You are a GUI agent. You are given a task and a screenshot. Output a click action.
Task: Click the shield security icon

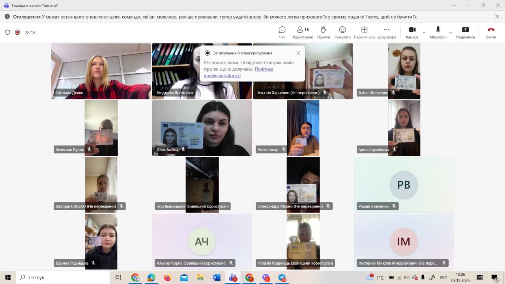point(7,32)
